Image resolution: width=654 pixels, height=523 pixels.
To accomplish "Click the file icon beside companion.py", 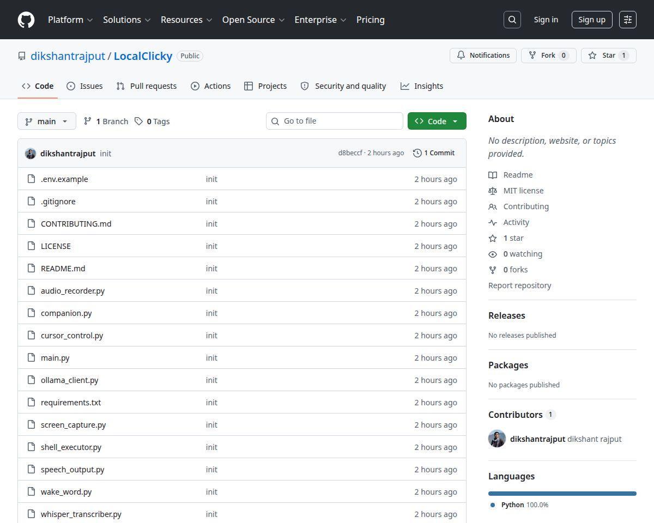I will pyautogui.click(x=32, y=313).
